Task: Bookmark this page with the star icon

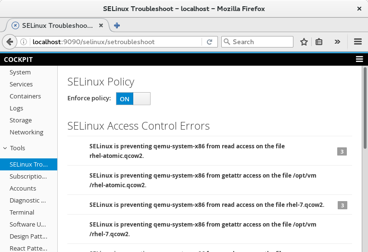Action: point(304,42)
